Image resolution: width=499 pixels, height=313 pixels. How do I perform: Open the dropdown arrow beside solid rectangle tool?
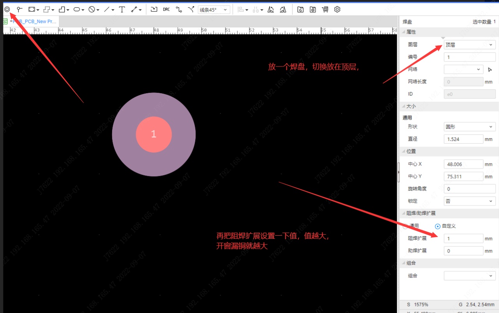tap(38, 10)
